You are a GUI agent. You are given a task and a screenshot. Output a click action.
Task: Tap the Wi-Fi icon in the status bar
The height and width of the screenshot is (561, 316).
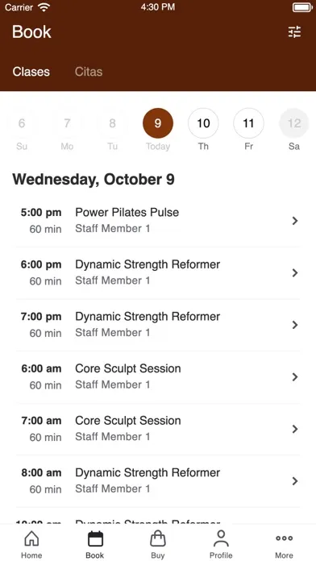tap(44, 7)
